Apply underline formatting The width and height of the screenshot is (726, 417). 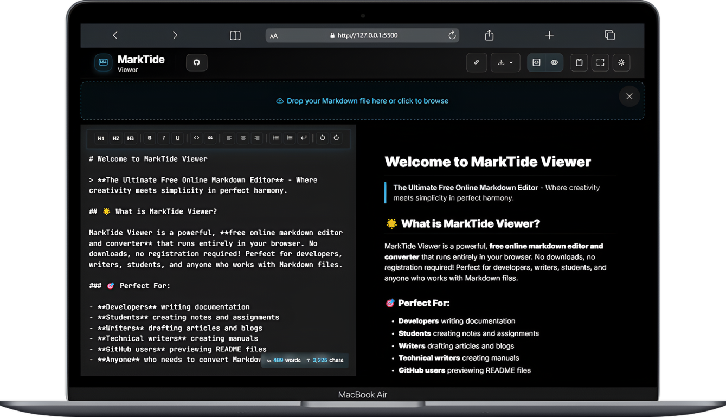(177, 138)
